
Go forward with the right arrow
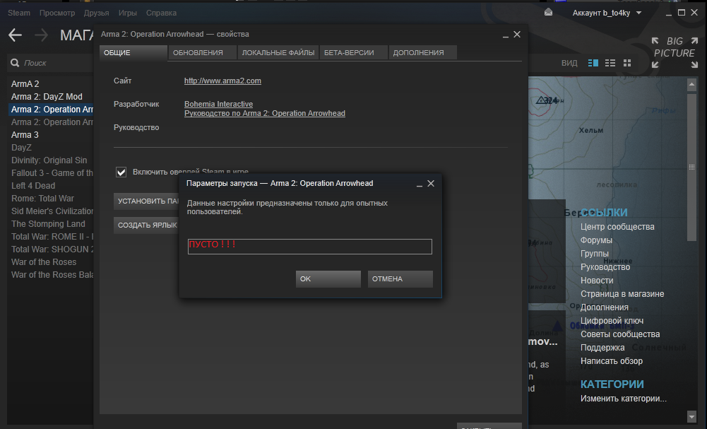(x=41, y=35)
